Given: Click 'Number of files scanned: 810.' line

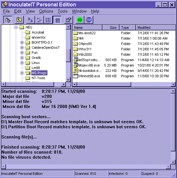Looking at the screenshot, I should click(x=32, y=152).
